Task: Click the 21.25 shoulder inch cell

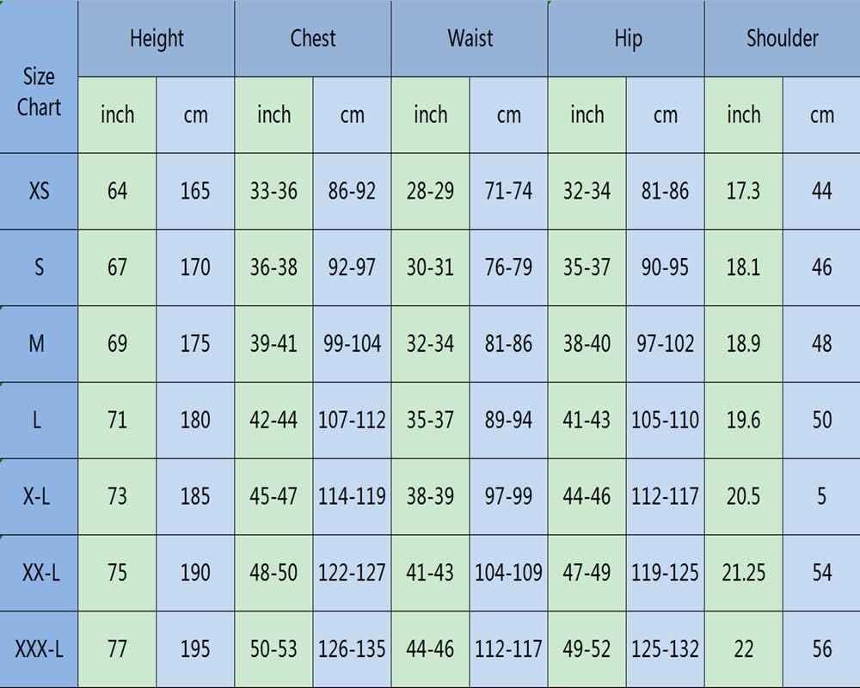Action: 743,573
